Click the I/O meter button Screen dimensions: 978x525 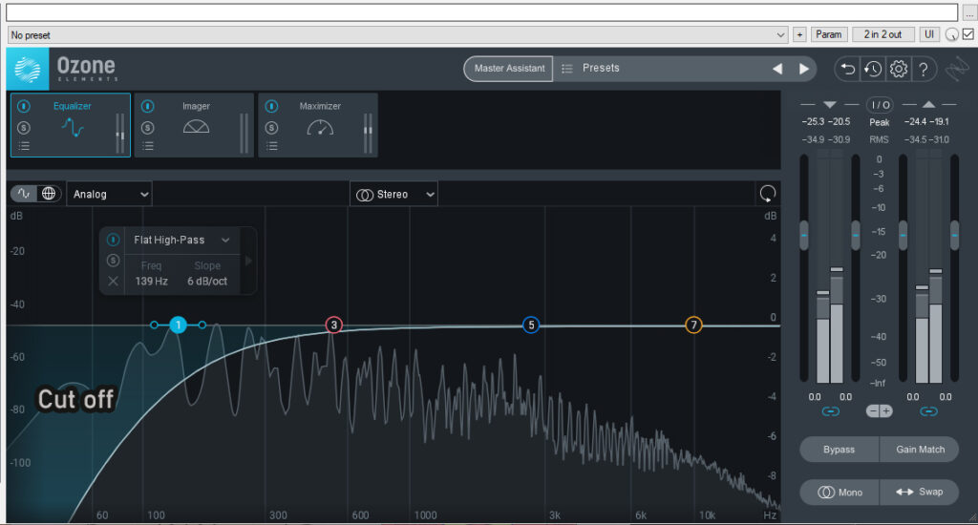880,105
